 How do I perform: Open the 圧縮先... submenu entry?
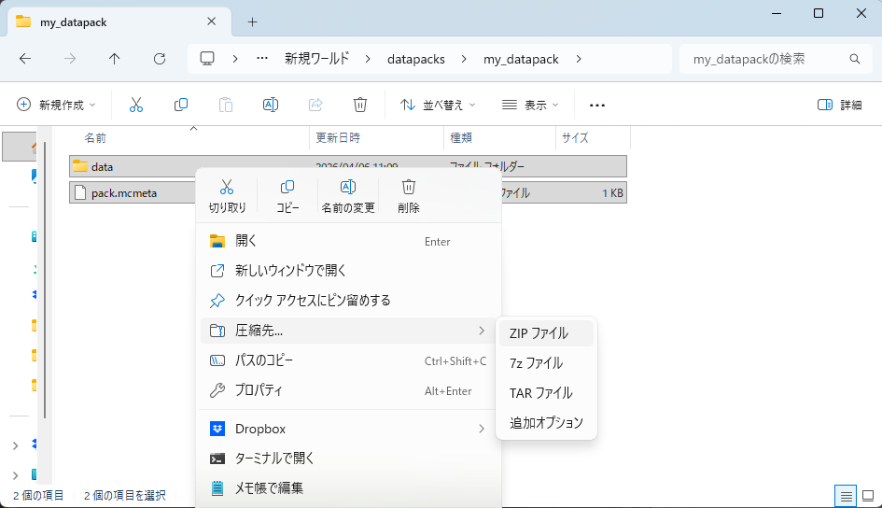click(348, 331)
